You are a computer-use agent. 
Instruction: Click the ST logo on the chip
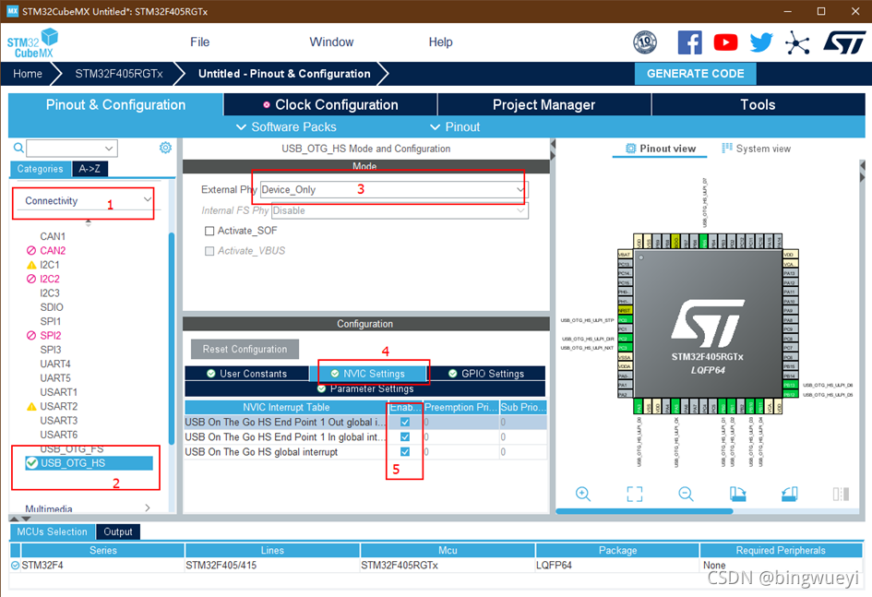[708, 324]
